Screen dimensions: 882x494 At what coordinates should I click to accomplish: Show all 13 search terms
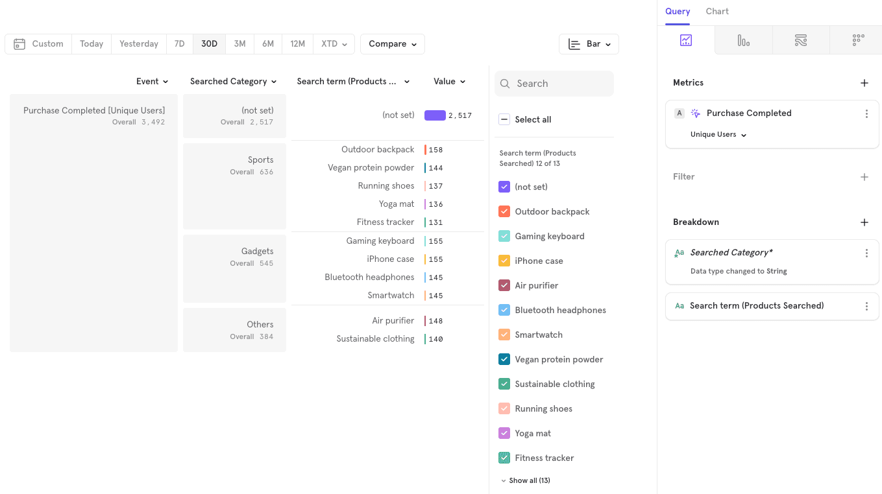[x=525, y=480]
